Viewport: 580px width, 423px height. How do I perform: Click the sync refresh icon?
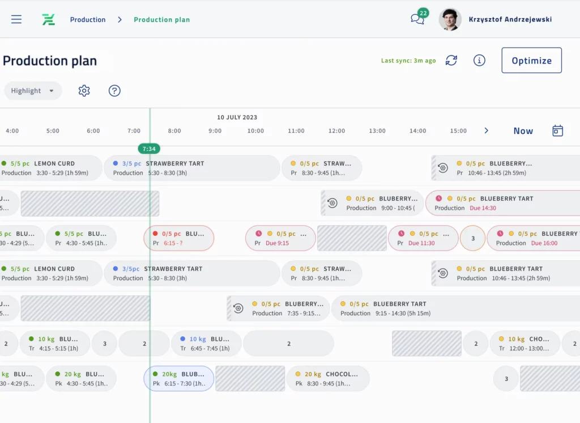(x=451, y=61)
